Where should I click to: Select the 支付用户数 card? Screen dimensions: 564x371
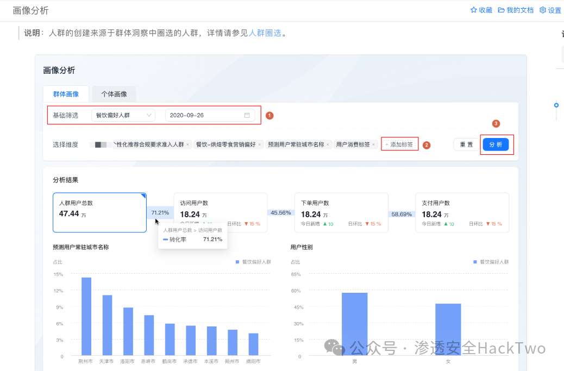[x=462, y=212]
